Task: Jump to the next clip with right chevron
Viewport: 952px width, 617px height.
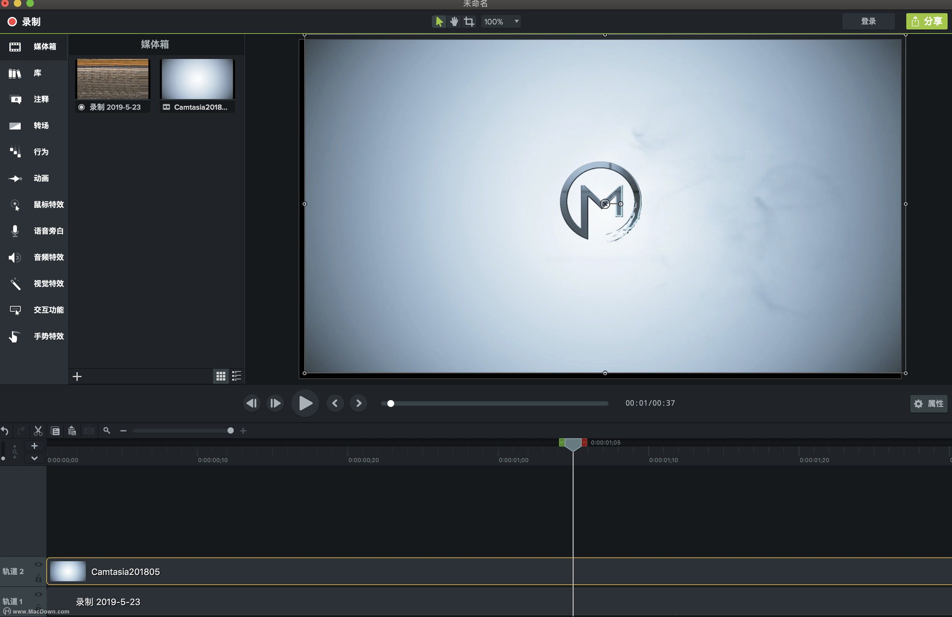Action: [x=359, y=403]
